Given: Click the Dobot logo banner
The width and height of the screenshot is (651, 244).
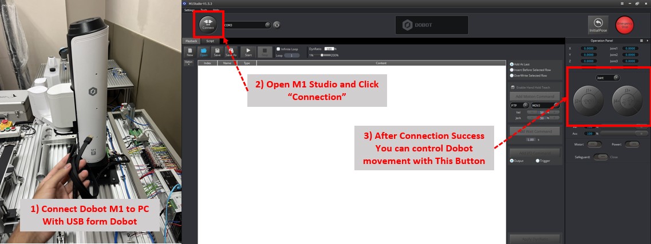Looking at the screenshot, I should pos(432,25).
